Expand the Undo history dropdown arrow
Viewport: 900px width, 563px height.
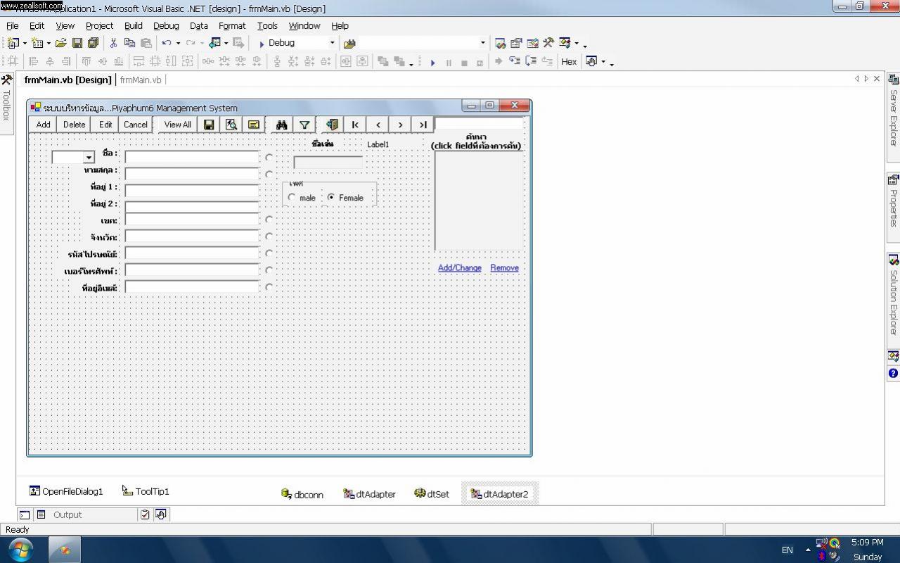(178, 43)
